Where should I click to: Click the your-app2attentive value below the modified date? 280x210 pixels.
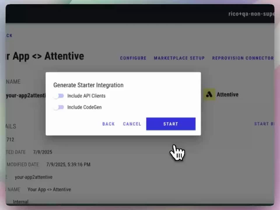point(34,177)
